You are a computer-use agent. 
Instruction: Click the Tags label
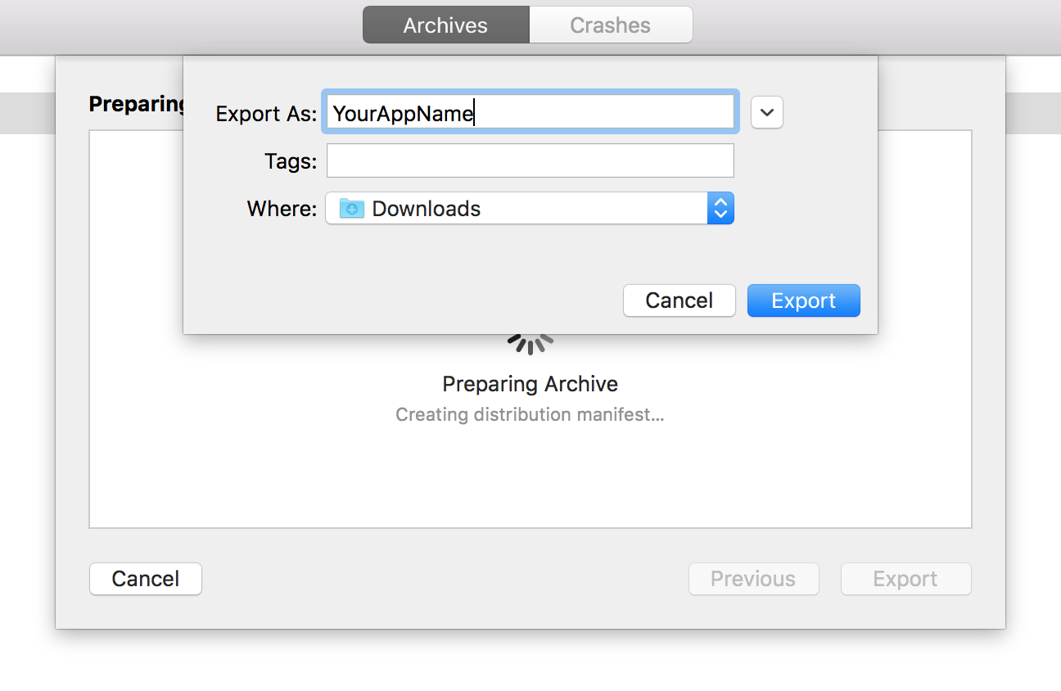(x=291, y=161)
